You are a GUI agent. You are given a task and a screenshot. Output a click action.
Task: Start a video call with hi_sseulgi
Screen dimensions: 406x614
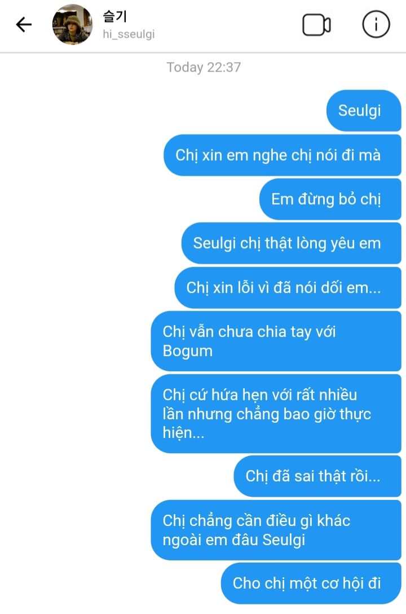[316, 25]
